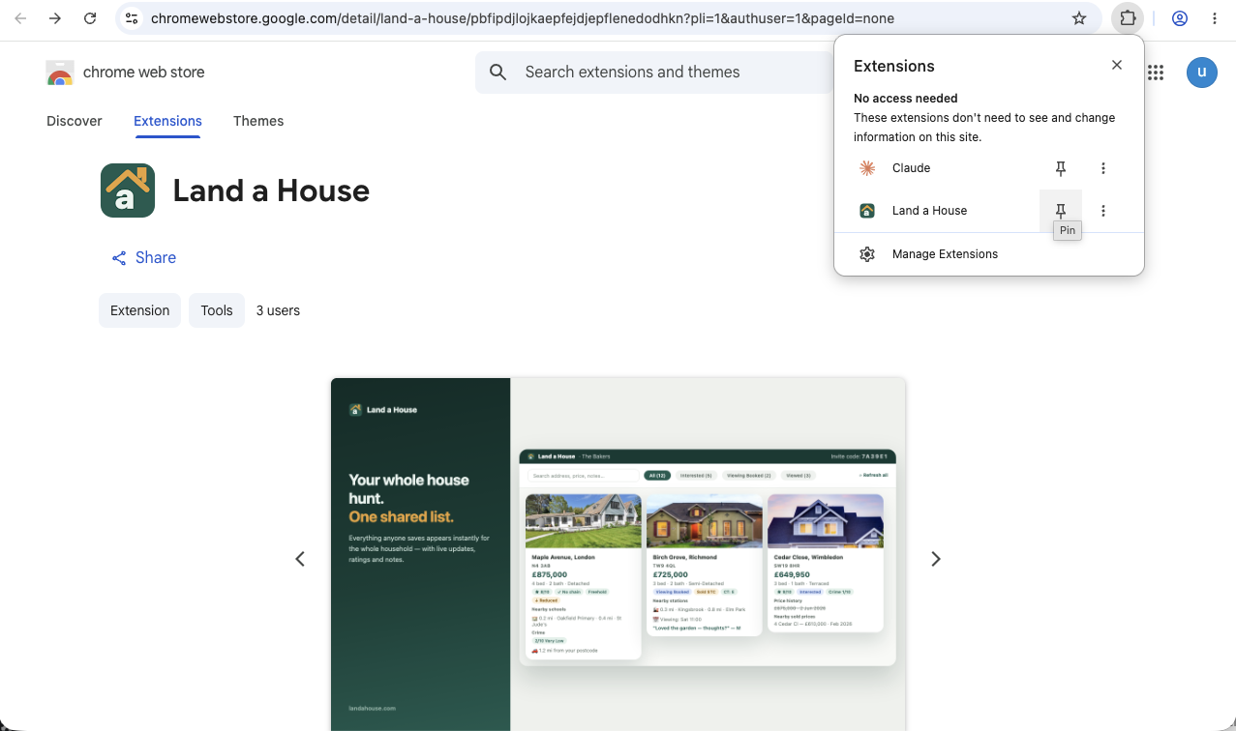The width and height of the screenshot is (1236, 731).
Task: Show next screenshot with right chevron
Action: pos(936,559)
